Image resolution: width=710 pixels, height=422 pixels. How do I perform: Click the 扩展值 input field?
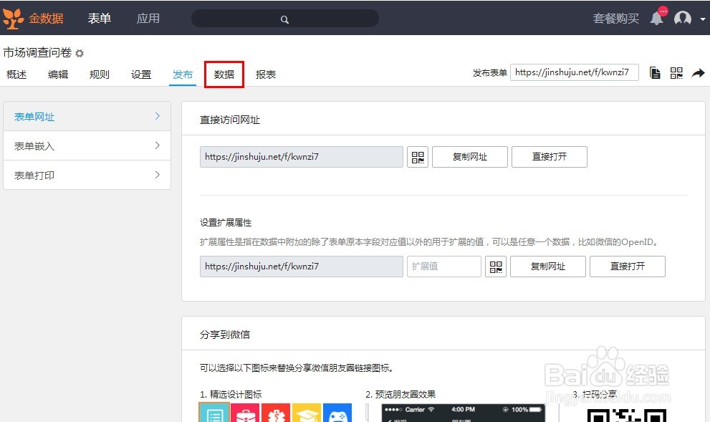pyautogui.click(x=443, y=266)
